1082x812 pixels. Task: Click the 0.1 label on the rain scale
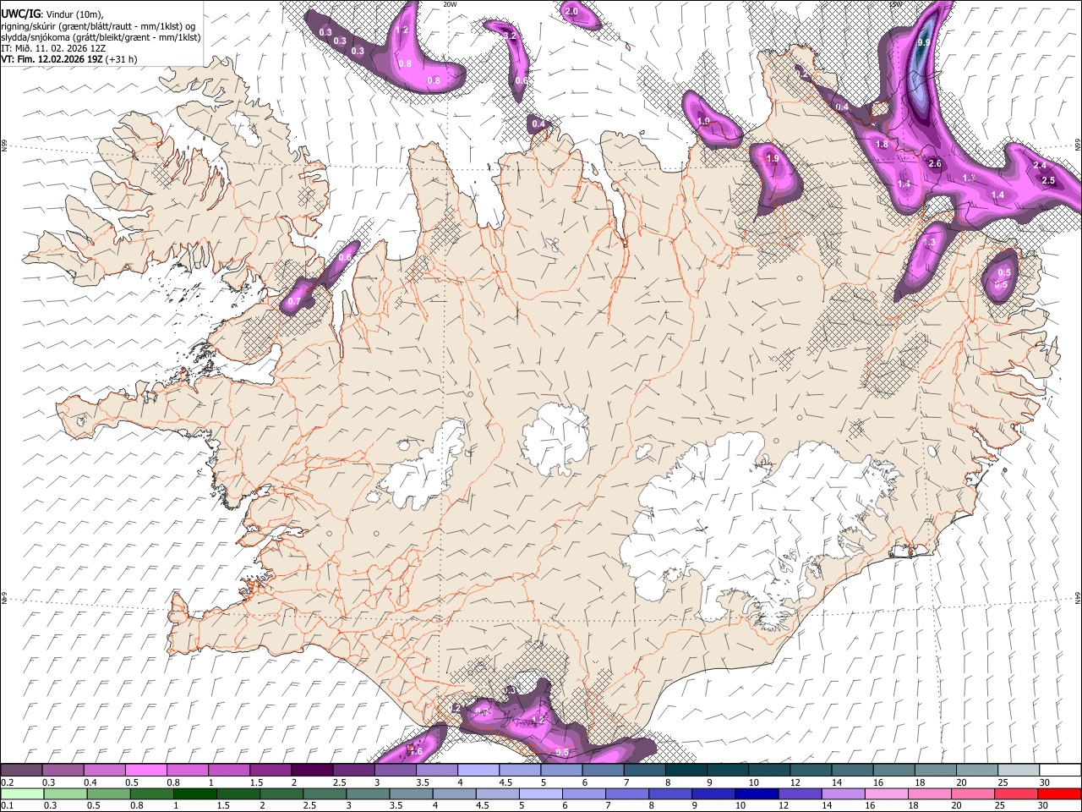[7, 805]
